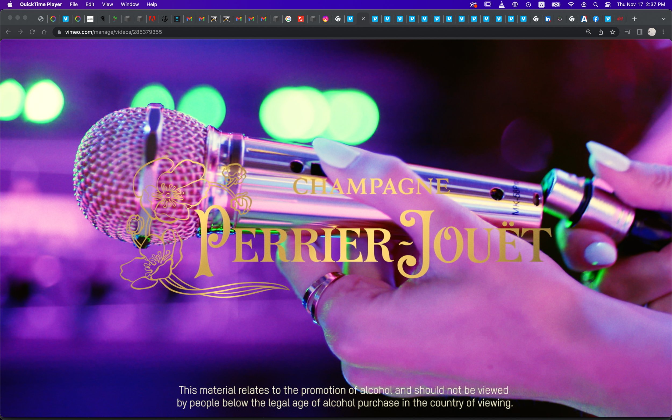Switch to the Instagram tab

pos(326,19)
